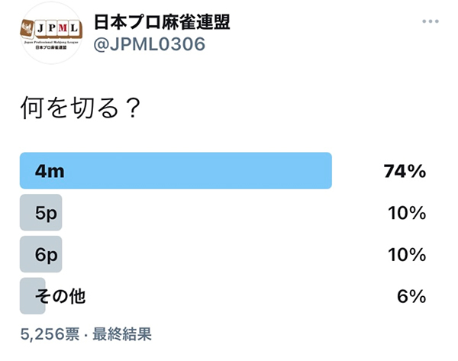
Task: Click the 何を切る？ question text
Action: tap(81, 108)
